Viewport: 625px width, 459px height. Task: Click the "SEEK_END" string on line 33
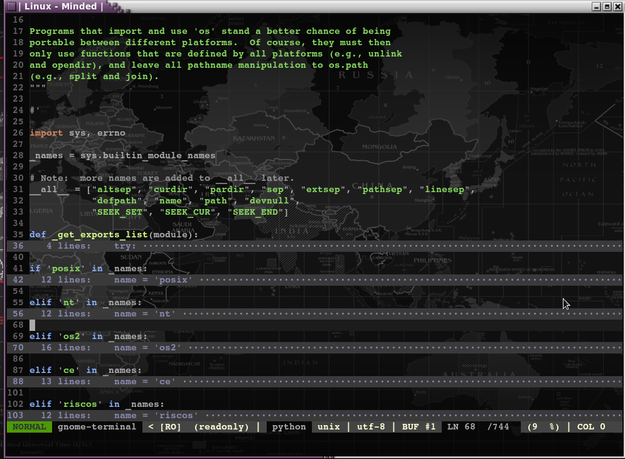coord(255,212)
